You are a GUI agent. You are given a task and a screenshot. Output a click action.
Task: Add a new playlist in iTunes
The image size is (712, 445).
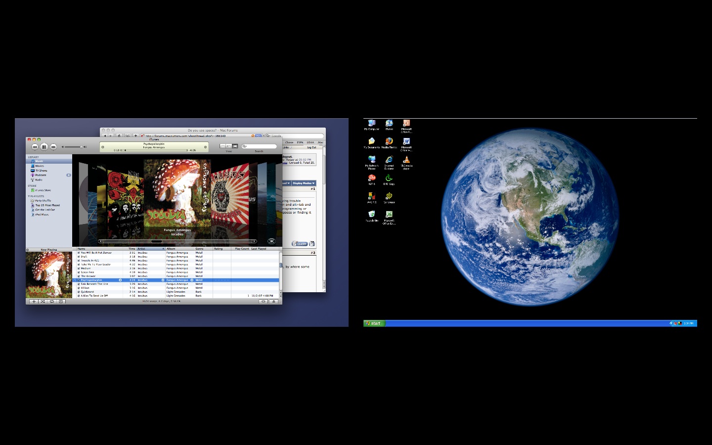(x=34, y=301)
